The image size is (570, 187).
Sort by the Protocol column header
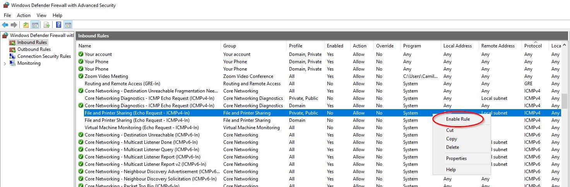pos(535,46)
